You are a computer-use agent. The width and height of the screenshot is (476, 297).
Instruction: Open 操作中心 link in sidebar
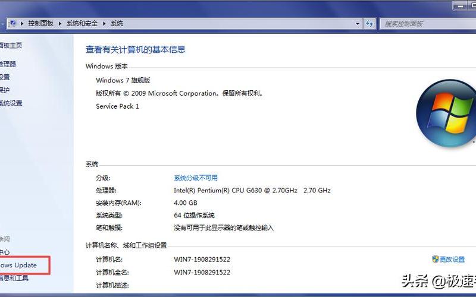(5, 252)
